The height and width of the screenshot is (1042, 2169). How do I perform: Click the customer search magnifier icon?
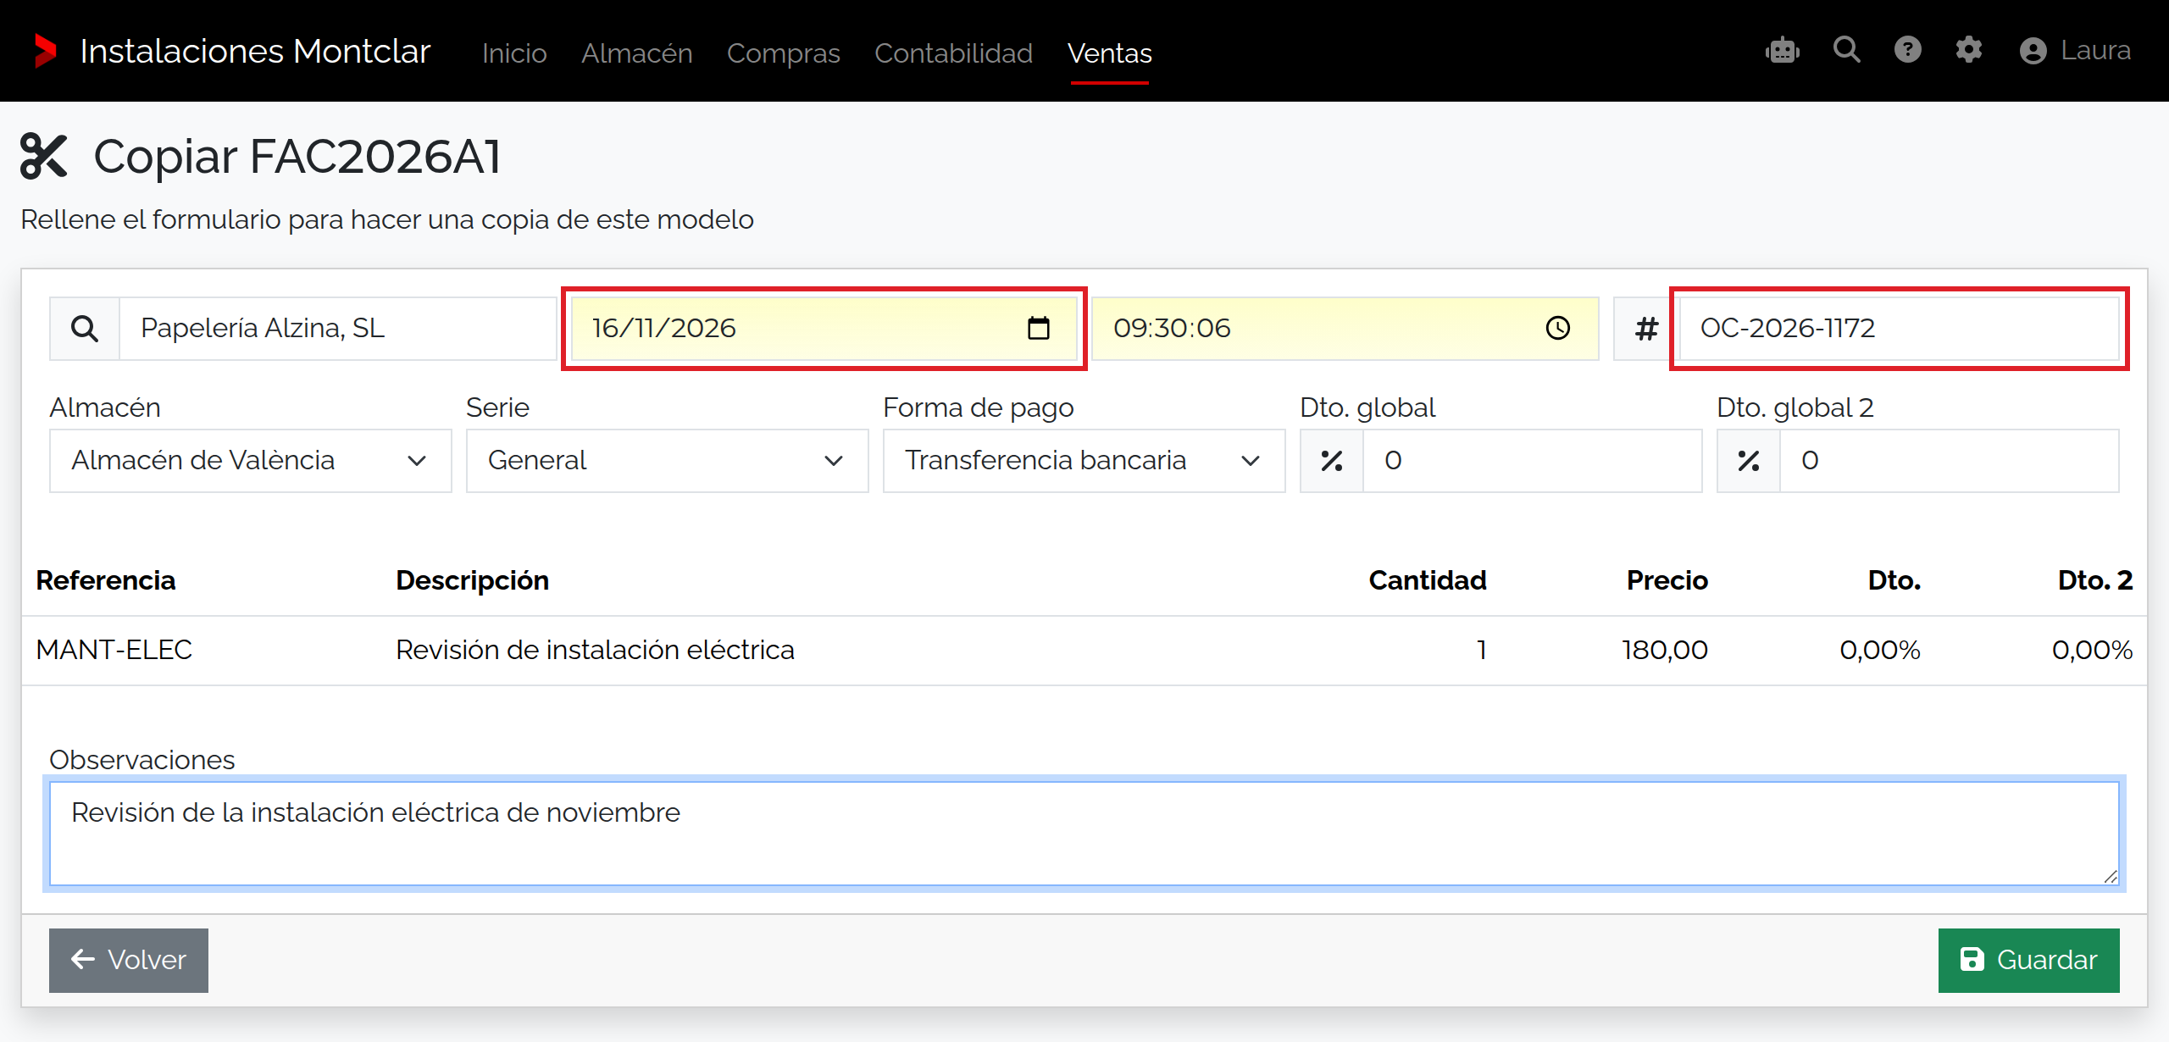(84, 329)
